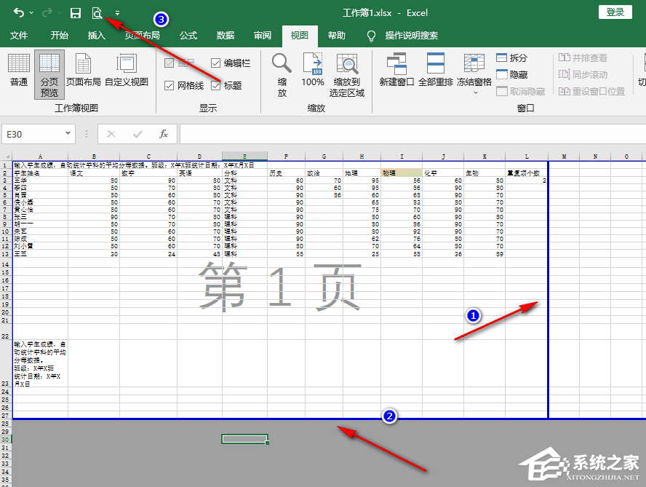Click the Cancel (X) formula button
The width and height of the screenshot is (646, 487).
[x=111, y=134]
